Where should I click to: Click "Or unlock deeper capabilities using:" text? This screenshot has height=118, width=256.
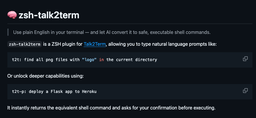pyautogui.click(x=45, y=76)
